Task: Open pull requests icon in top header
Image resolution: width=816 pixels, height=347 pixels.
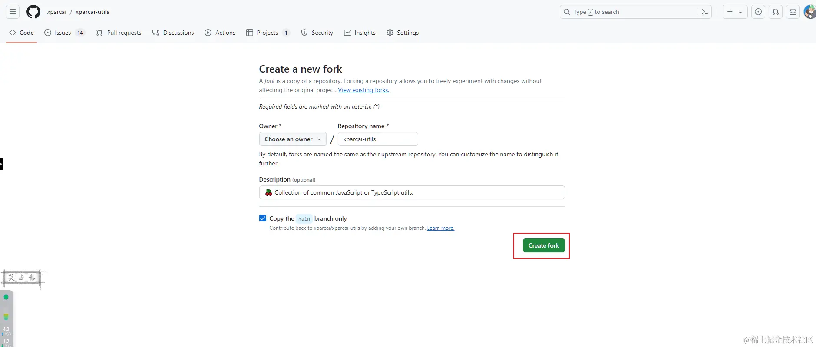Action: tap(776, 12)
